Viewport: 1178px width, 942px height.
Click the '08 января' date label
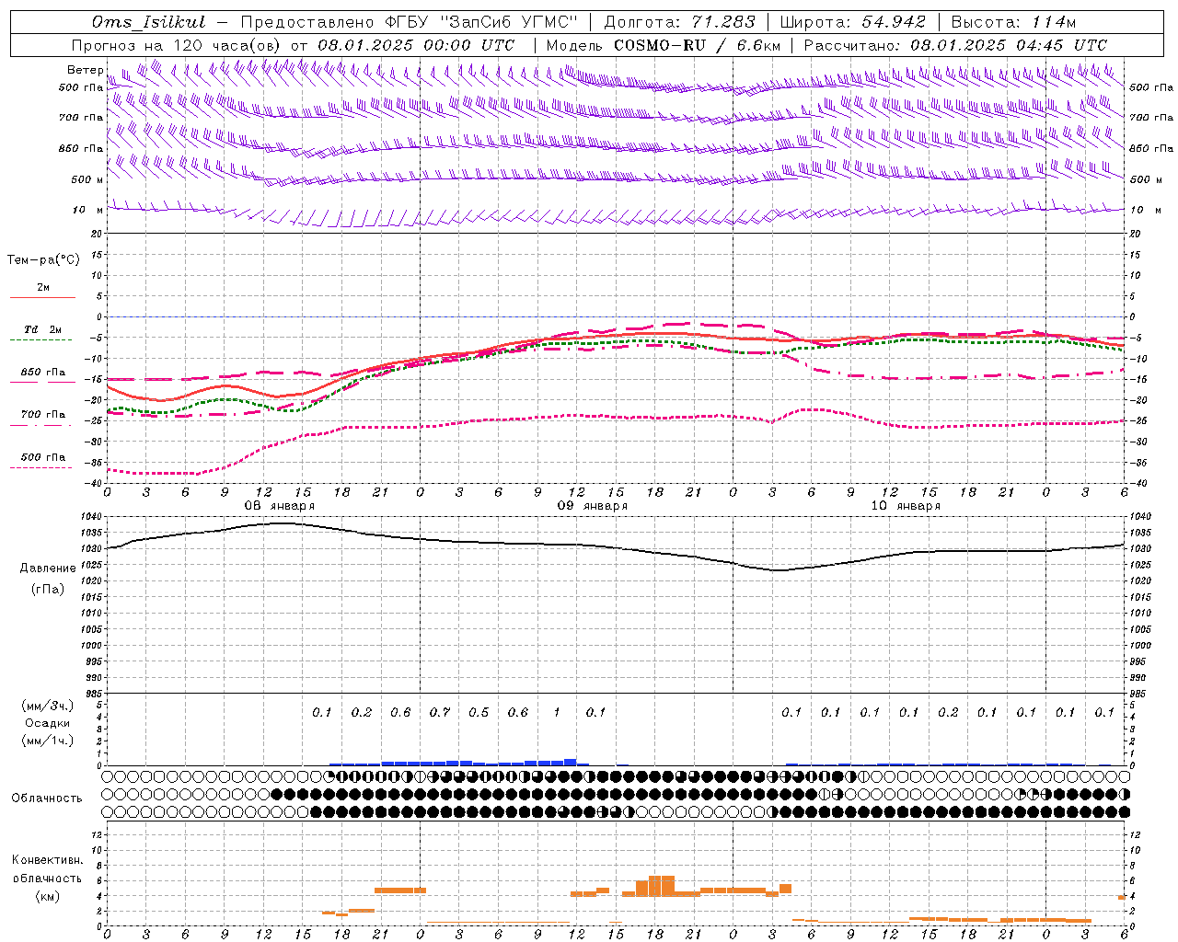279,506
